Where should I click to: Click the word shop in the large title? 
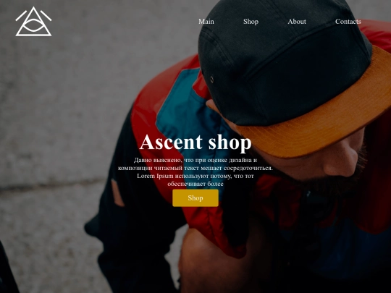pos(230,143)
